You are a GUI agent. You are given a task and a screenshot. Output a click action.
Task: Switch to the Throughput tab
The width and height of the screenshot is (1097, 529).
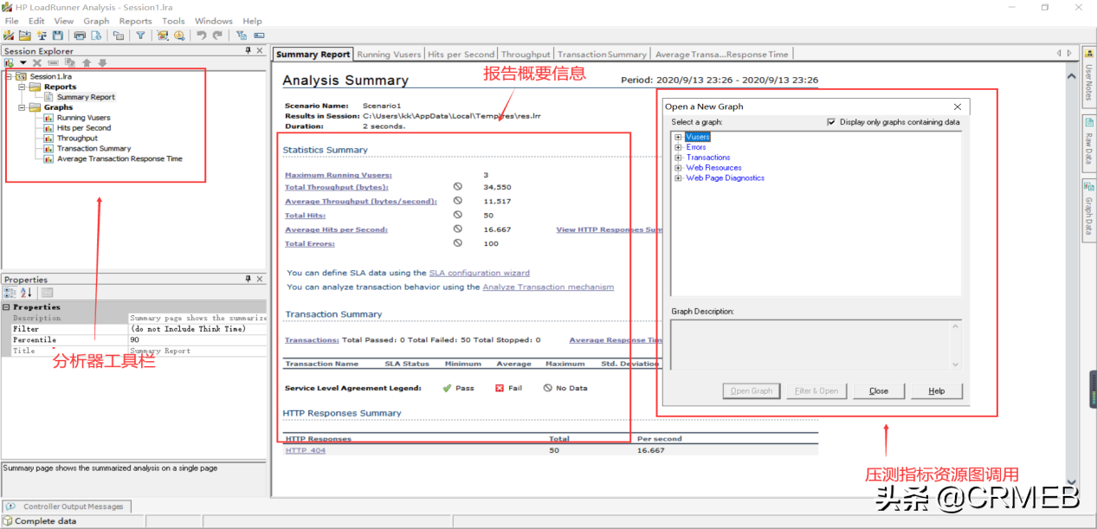(x=525, y=55)
